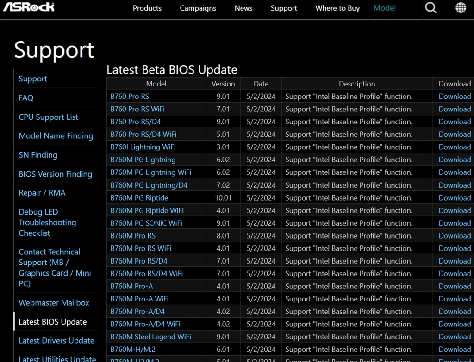Viewport: 474px width, 362px height.
Task: Download BIOS for B760 Pro RS WiFi
Action: pyautogui.click(x=455, y=109)
